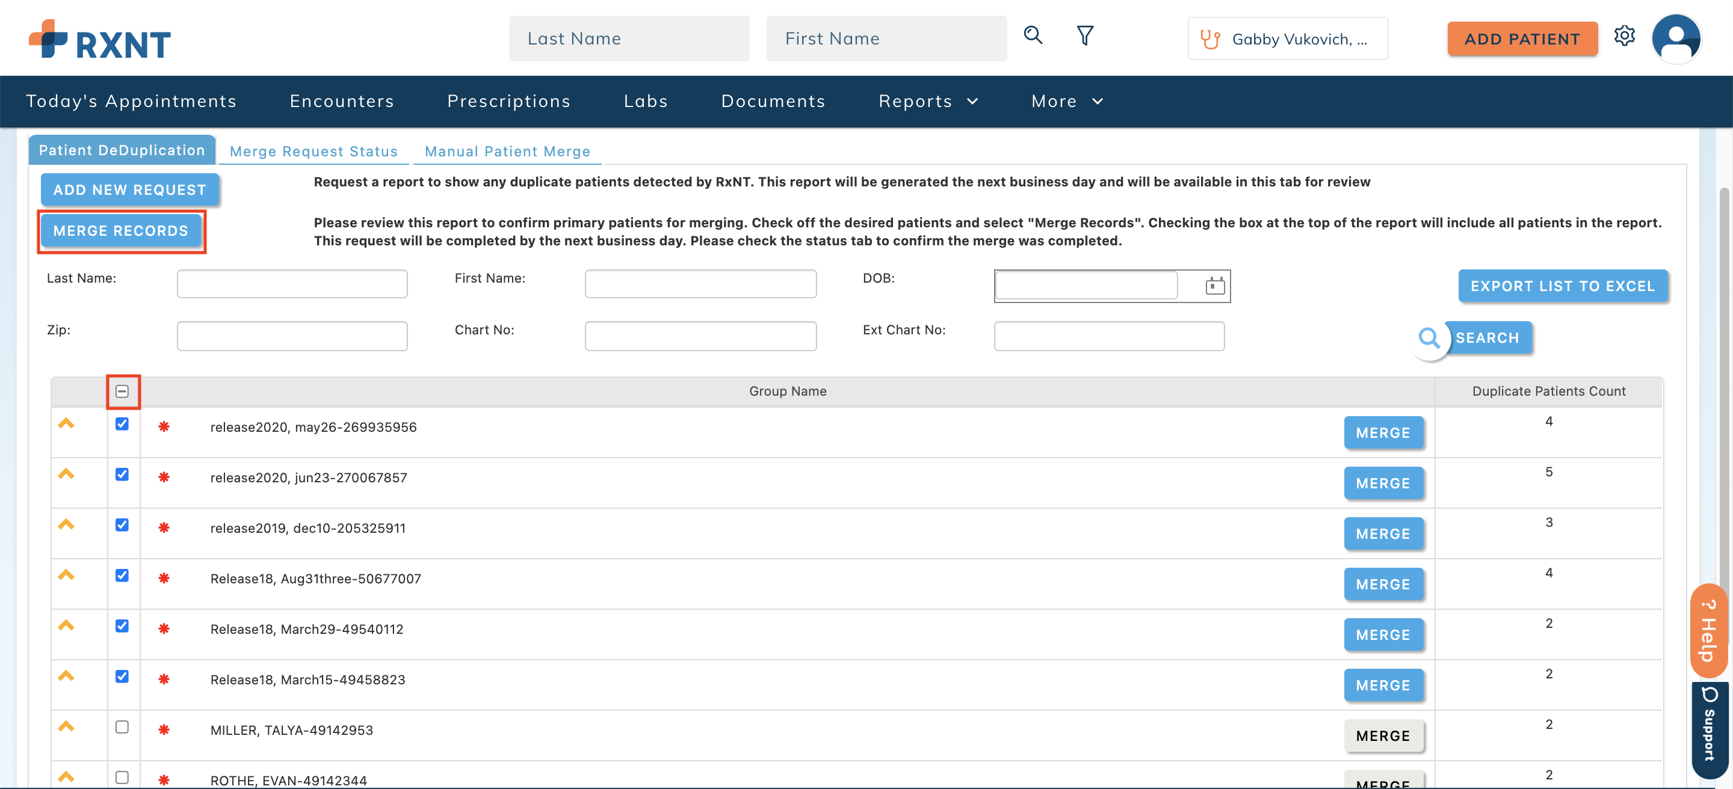Open the patient filter funnel icon
1733x789 pixels.
(x=1084, y=35)
